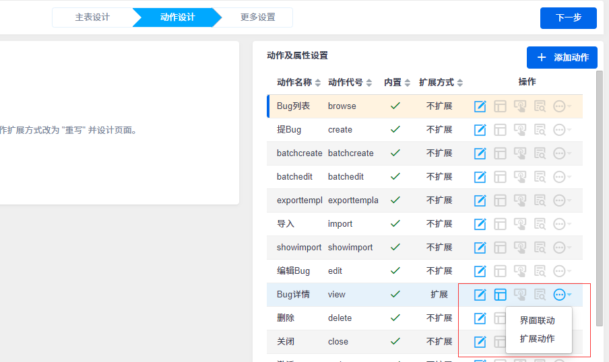Click edit icon for 删除 row
This screenshot has height=362, width=609.
(480, 318)
